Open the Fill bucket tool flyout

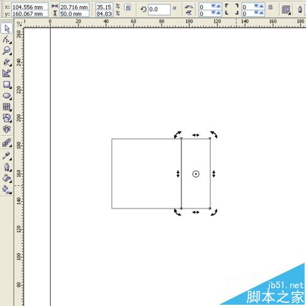pos(7,178)
